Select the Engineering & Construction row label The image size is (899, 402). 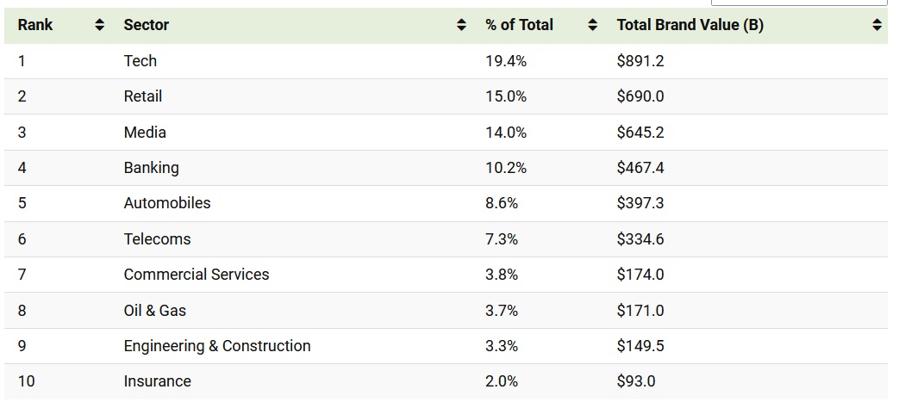click(216, 346)
